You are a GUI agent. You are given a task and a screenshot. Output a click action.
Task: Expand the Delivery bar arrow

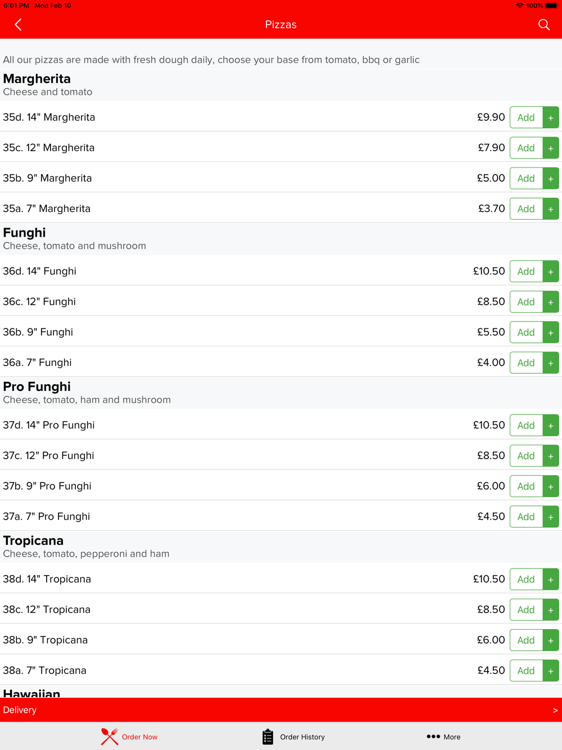(555, 710)
